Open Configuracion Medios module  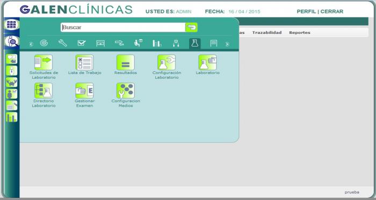126,95
